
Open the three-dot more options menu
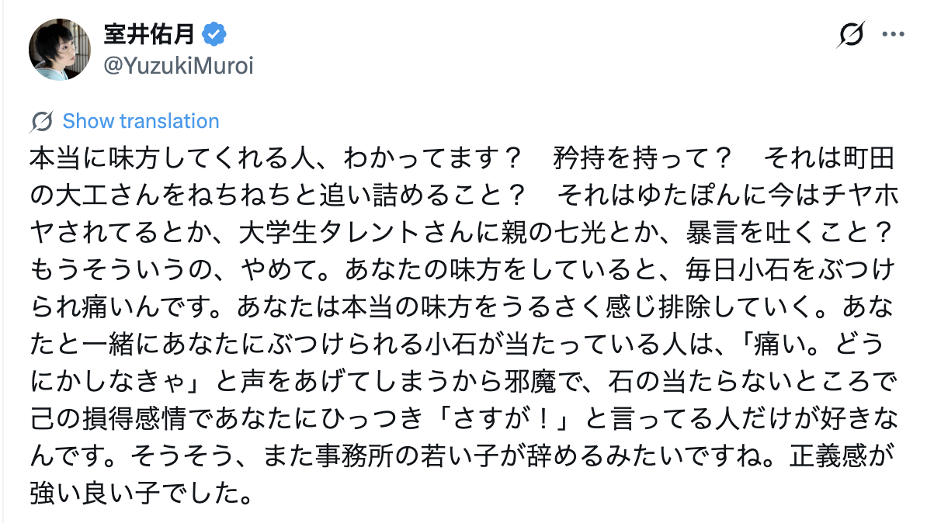pos(893,34)
